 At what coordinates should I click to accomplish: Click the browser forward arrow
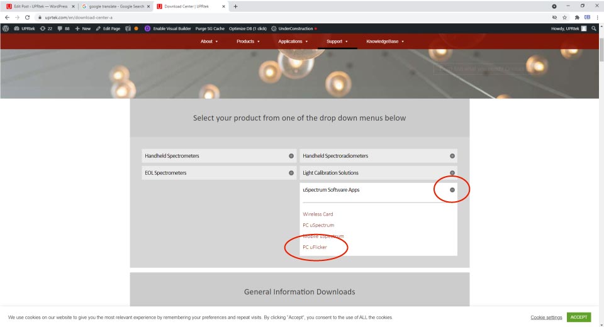(x=17, y=18)
